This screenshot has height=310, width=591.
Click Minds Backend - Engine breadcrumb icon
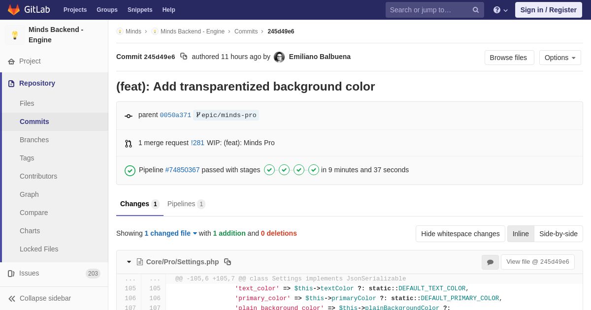click(x=155, y=31)
